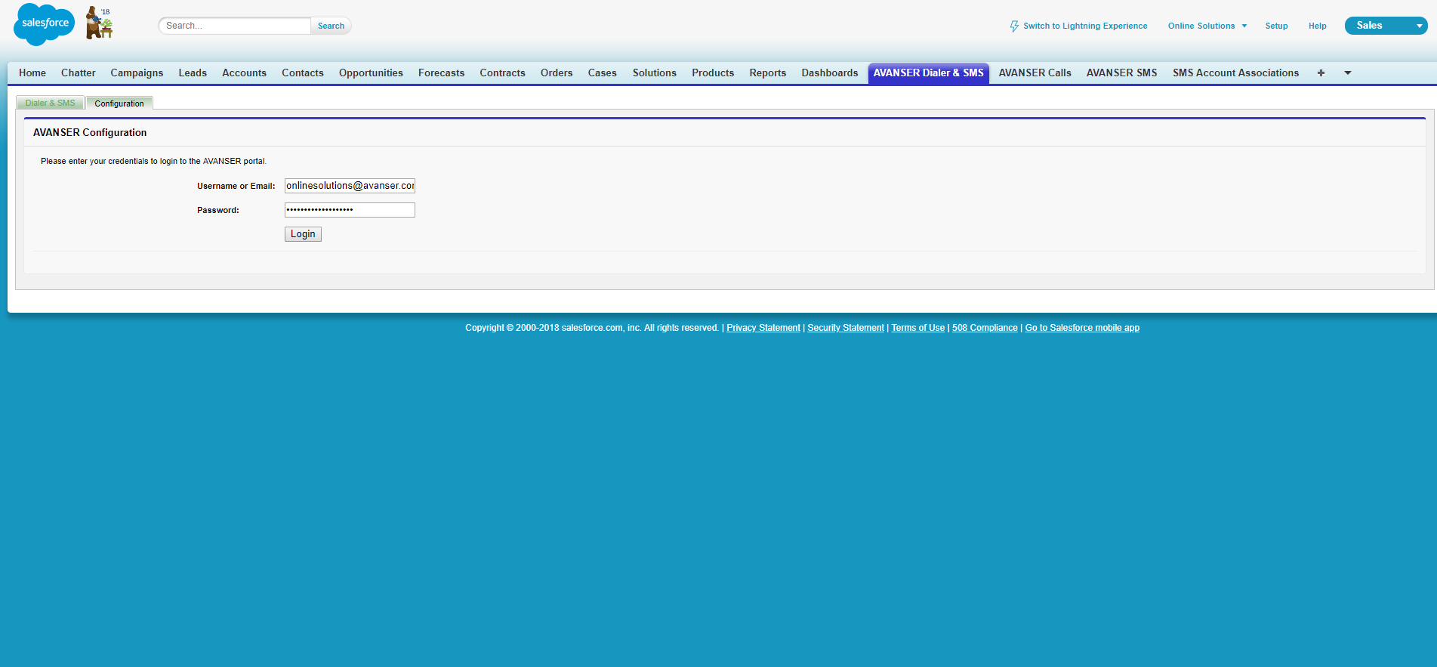This screenshot has height=667, width=1437.
Task: Open the SMS Account Associations tab
Action: (x=1235, y=73)
